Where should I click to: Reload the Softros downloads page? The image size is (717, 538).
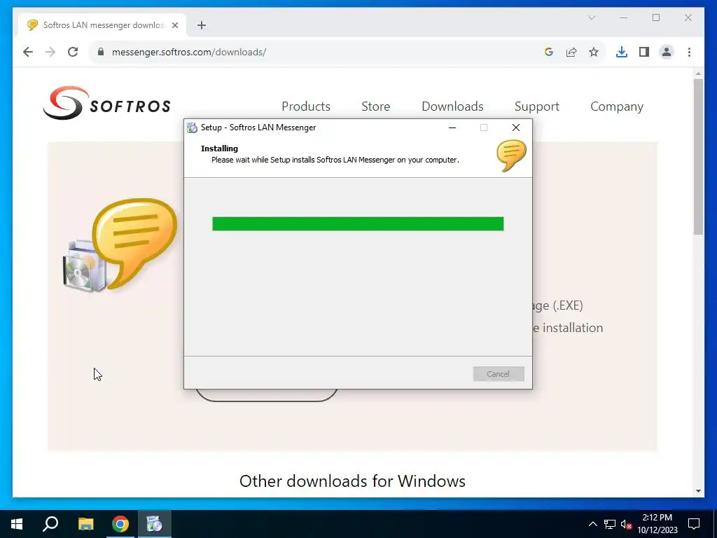click(73, 52)
